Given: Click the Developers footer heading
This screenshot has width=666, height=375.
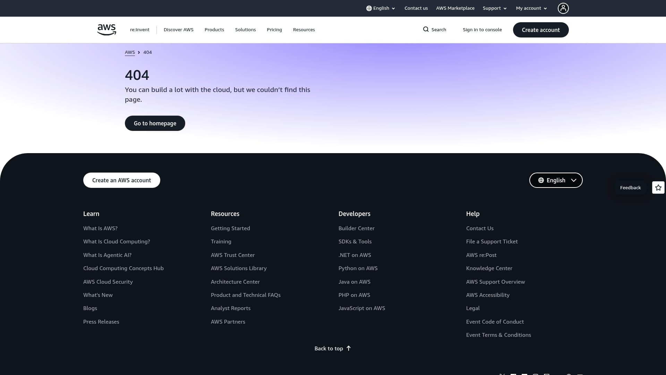Looking at the screenshot, I should pos(355,214).
